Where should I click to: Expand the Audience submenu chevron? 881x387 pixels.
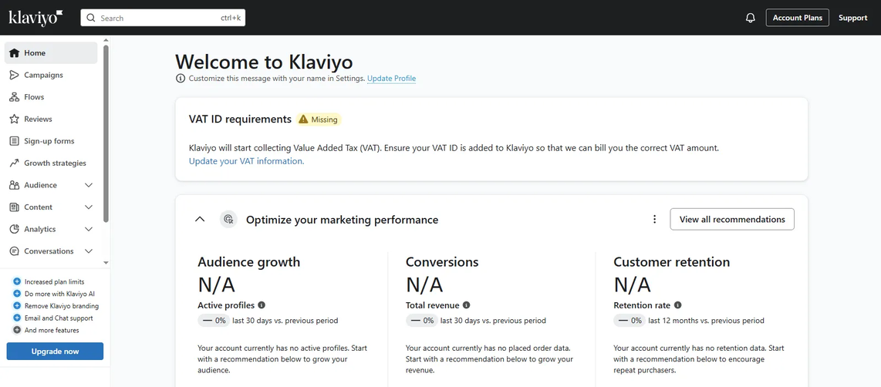point(88,185)
